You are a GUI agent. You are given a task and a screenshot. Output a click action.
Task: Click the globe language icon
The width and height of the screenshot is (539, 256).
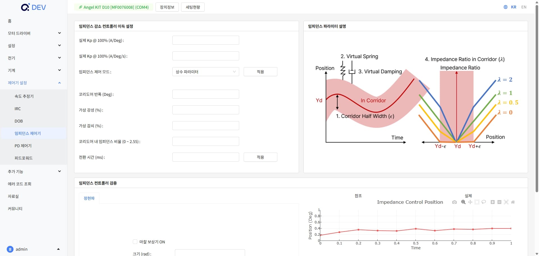(506, 7)
